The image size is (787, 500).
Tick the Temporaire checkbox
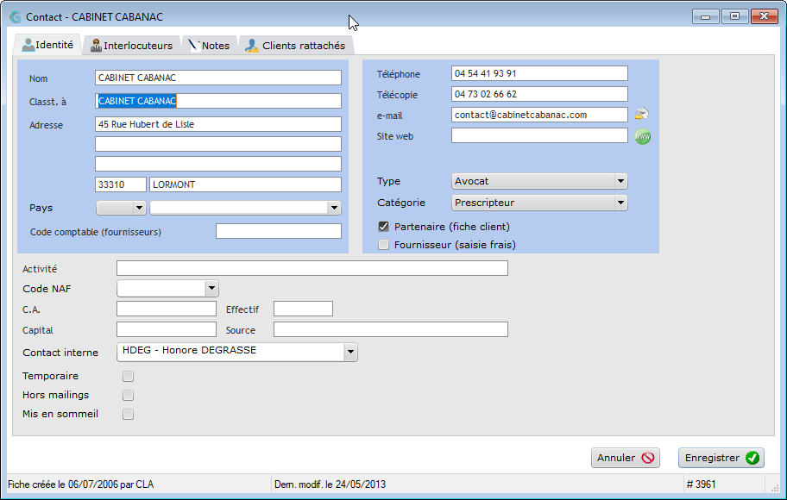[128, 376]
